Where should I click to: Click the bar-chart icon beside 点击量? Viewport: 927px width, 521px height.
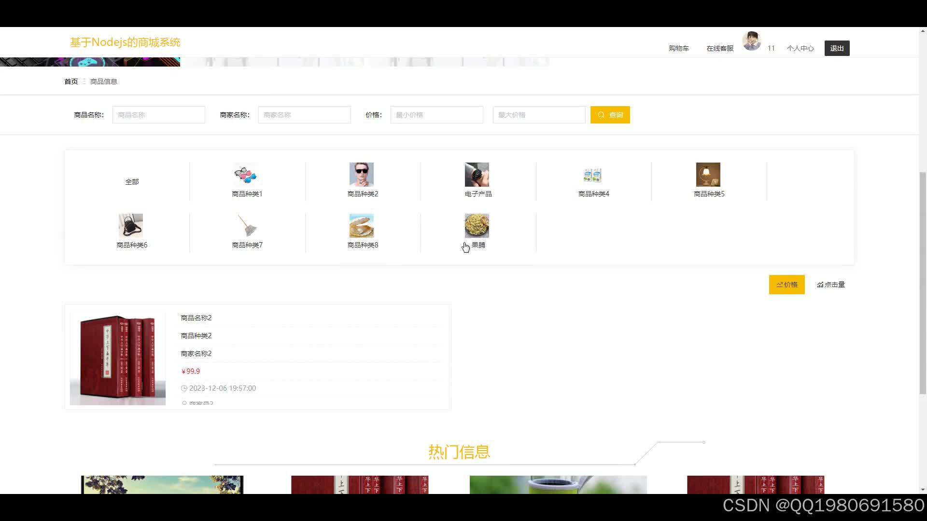[820, 284]
